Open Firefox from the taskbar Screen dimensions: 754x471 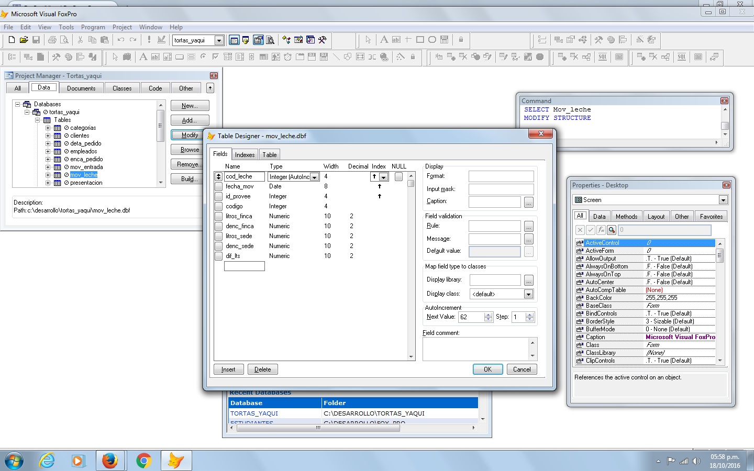click(x=110, y=461)
